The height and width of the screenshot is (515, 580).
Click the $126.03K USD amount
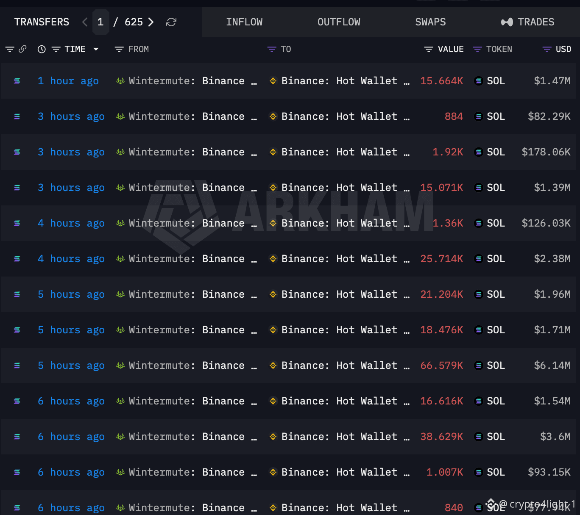(x=546, y=223)
